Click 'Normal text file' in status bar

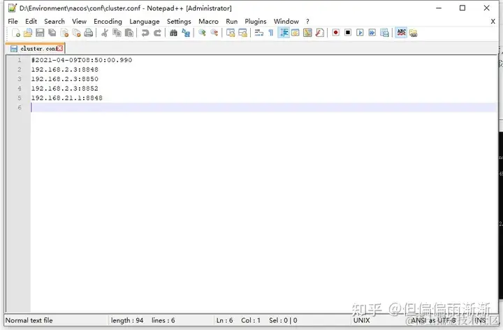[x=29, y=320]
